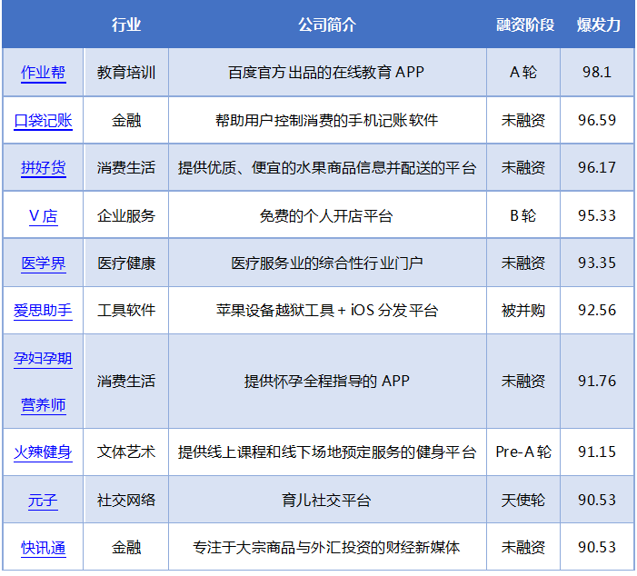Open the 元子 company link

pos(43,500)
